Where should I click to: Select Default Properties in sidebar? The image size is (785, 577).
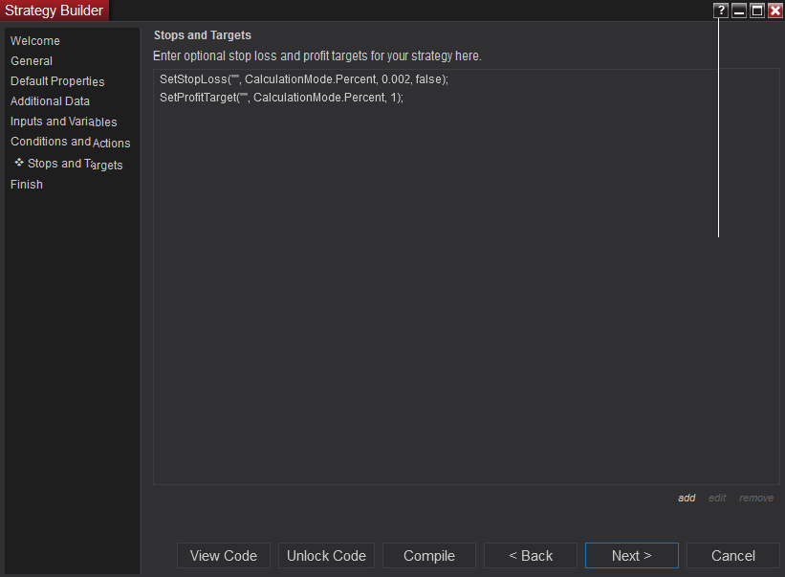(57, 81)
